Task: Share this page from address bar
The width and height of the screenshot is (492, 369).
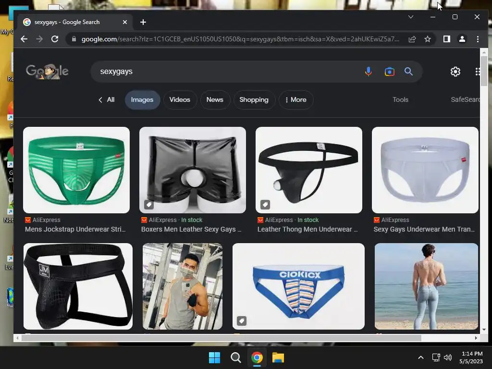Action: 412,39
